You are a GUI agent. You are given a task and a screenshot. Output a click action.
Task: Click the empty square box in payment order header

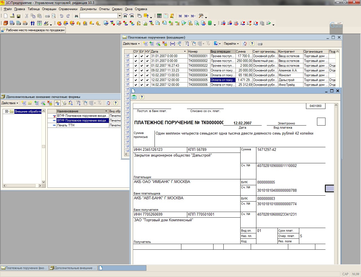pos(321,122)
